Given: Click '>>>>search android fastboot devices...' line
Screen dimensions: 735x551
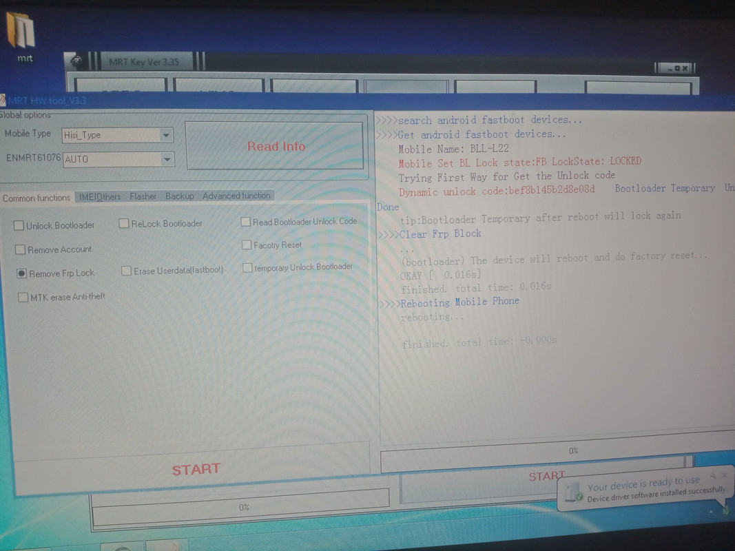Looking at the screenshot, I should 479,120.
